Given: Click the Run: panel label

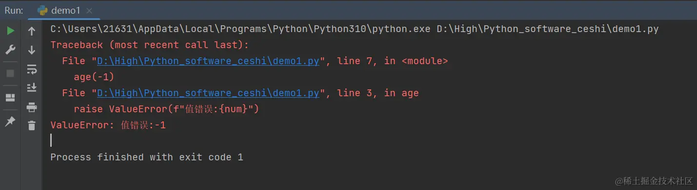Looking at the screenshot, I should [14, 10].
